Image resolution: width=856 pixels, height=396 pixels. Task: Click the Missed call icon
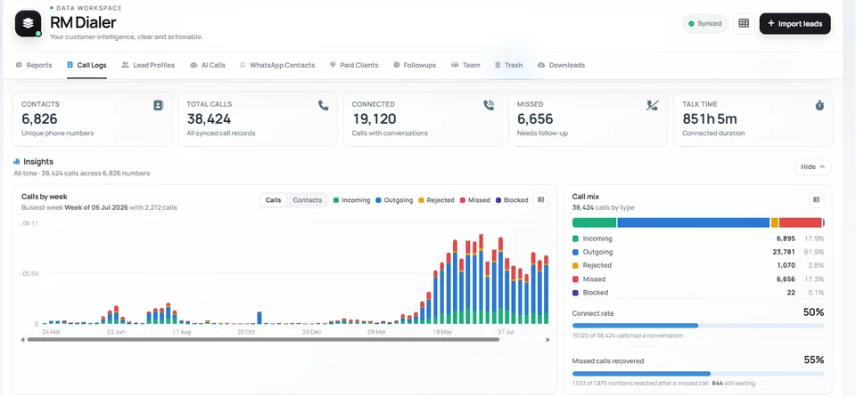[x=653, y=106]
